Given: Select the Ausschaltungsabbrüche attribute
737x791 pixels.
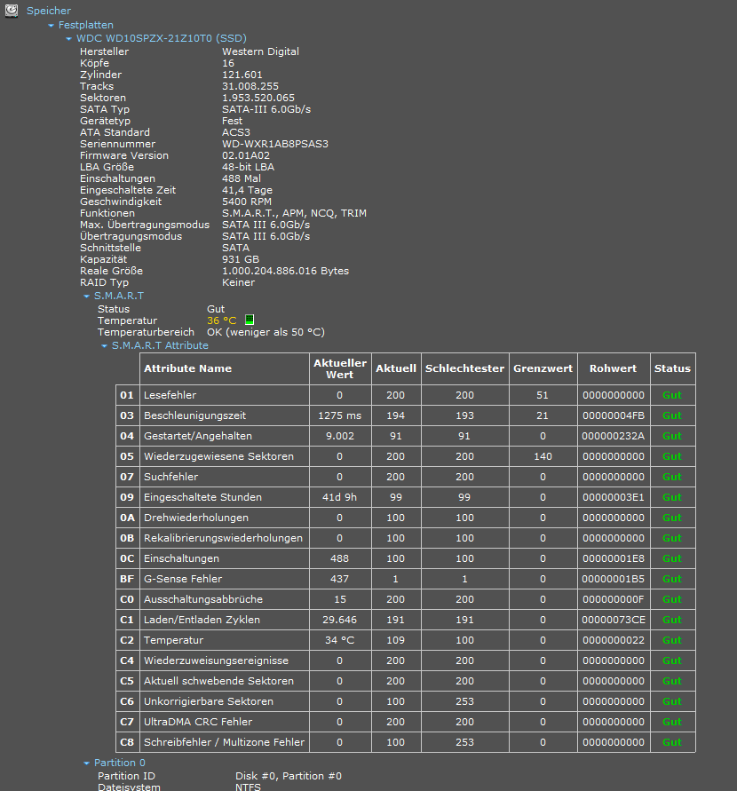Looking at the screenshot, I should tap(202, 600).
